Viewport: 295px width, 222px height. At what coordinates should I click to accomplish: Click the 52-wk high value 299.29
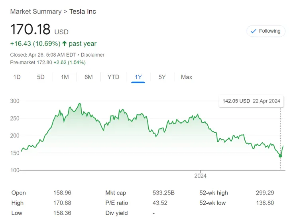265,193
